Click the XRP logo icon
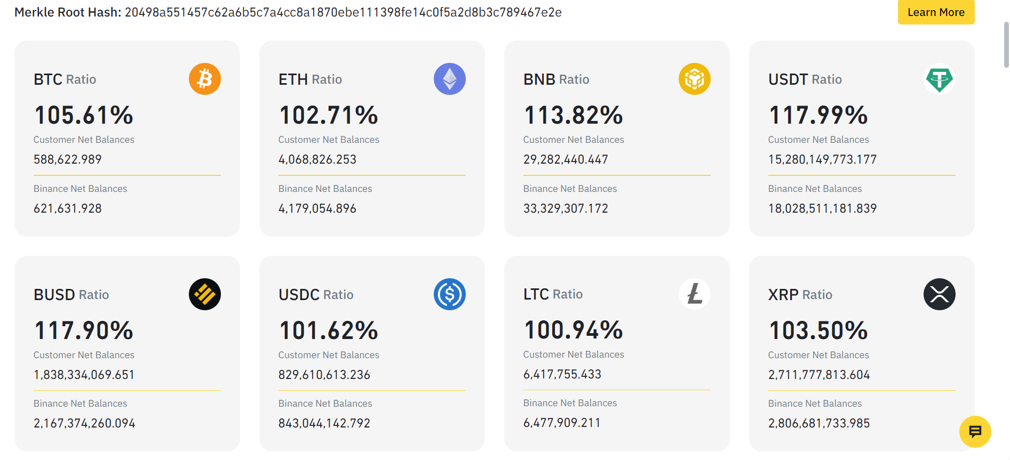 [x=940, y=294]
